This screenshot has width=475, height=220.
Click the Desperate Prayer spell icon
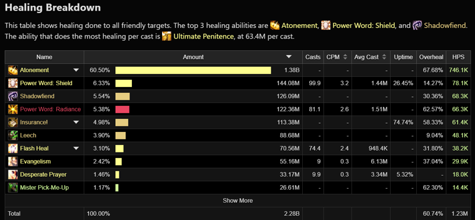(x=12, y=174)
